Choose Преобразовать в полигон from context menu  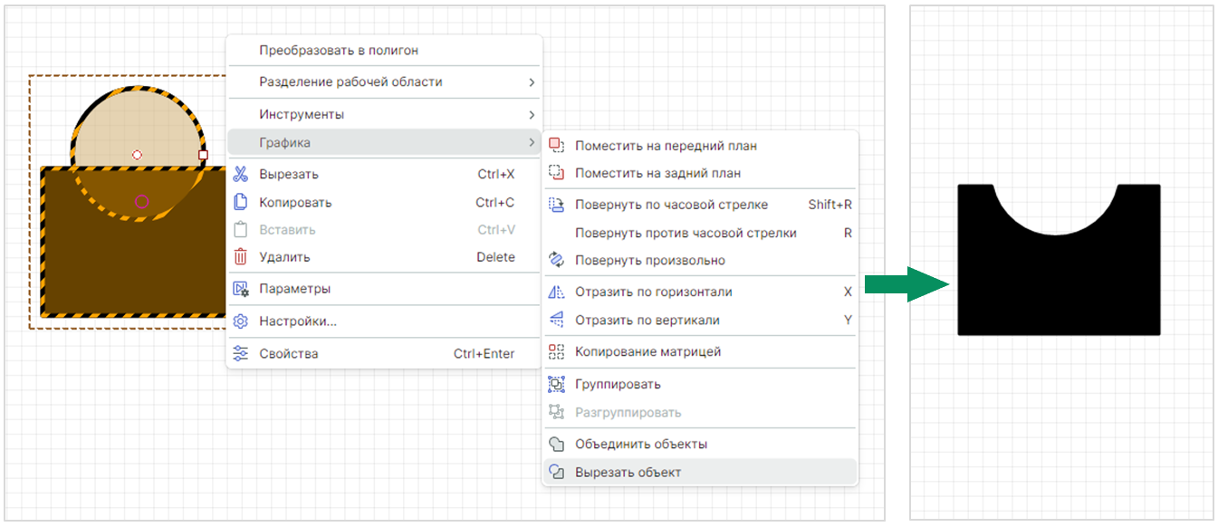coord(339,51)
